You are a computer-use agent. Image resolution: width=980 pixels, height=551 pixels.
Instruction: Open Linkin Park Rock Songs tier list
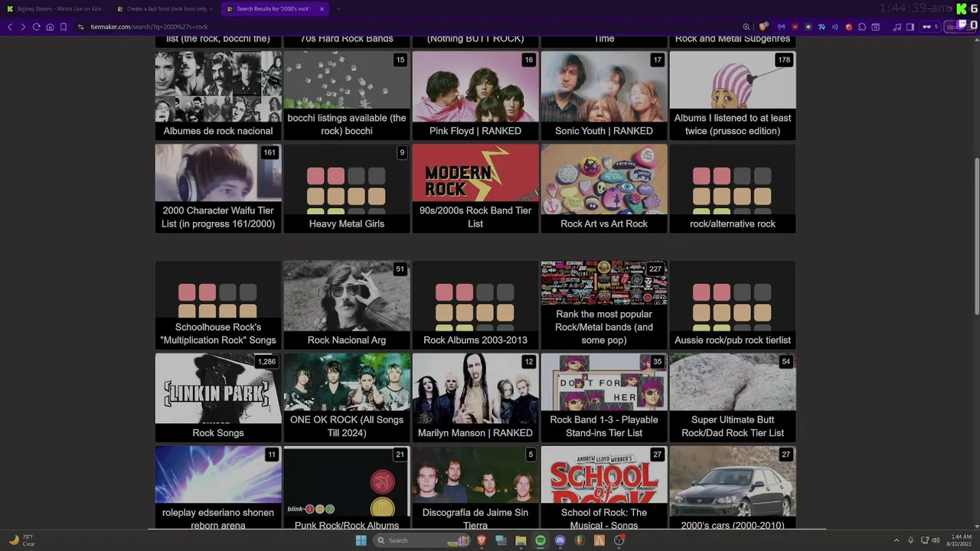click(x=218, y=397)
